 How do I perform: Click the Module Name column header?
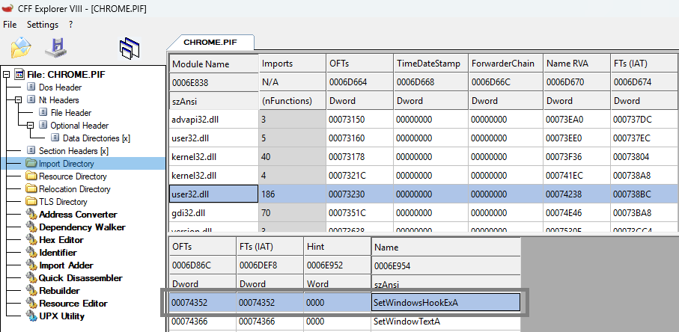213,64
